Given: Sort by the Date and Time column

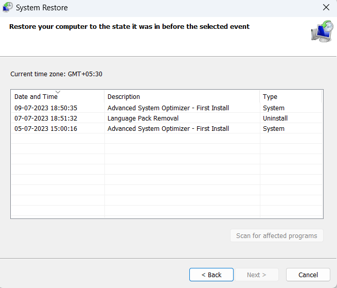Looking at the screenshot, I should [36, 97].
